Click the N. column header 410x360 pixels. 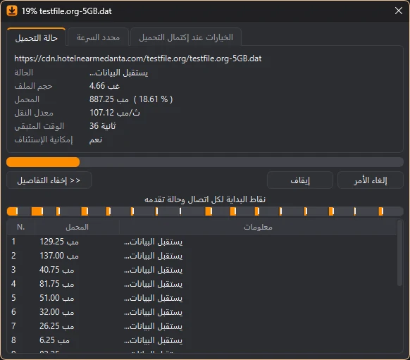pos(21,227)
